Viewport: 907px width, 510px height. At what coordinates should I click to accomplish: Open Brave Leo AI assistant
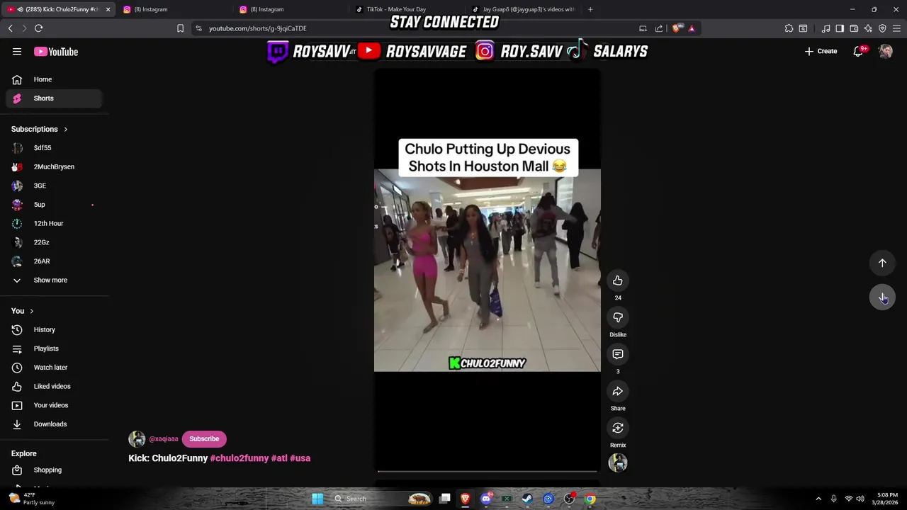tap(868, 28)
